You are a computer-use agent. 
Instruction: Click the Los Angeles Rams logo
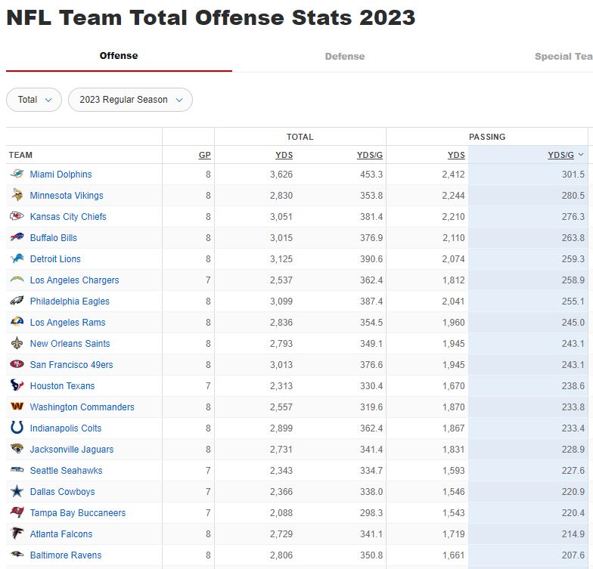pos(17,322)
